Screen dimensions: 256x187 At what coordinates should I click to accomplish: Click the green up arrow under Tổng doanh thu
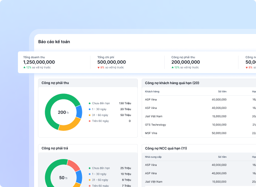pos(24,67)
